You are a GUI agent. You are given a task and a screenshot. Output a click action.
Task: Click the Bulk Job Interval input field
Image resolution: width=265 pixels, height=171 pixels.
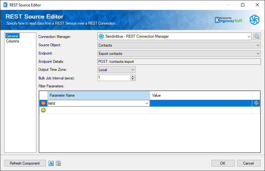tap(114, 78)
